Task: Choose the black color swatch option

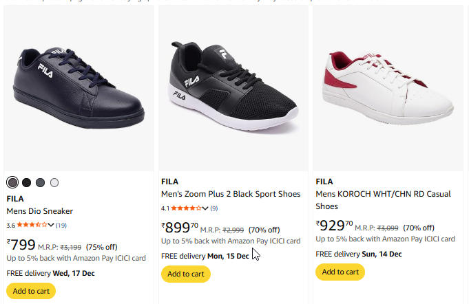Action: [x=26, y=182]
